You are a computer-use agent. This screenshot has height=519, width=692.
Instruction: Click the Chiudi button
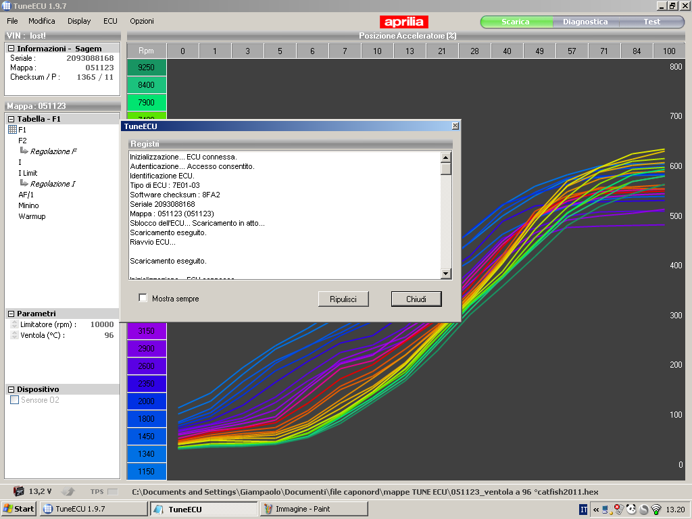click(x=416, y=299)
